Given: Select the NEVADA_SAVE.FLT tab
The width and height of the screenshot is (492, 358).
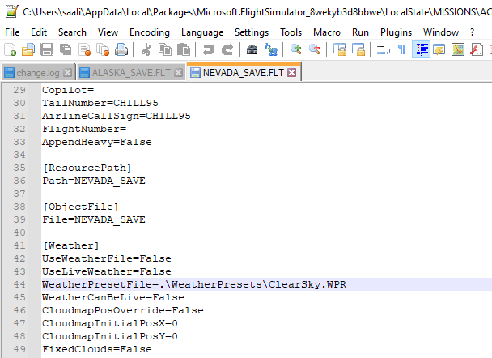Looking at the screenshot, I should (x=244, y=73).
